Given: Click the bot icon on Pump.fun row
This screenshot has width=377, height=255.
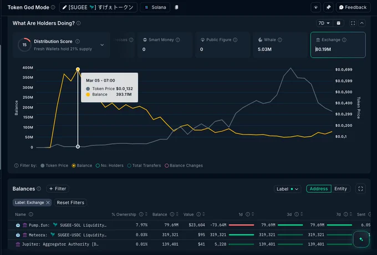Looking at the screenshot, I should (x=18, y=225).
